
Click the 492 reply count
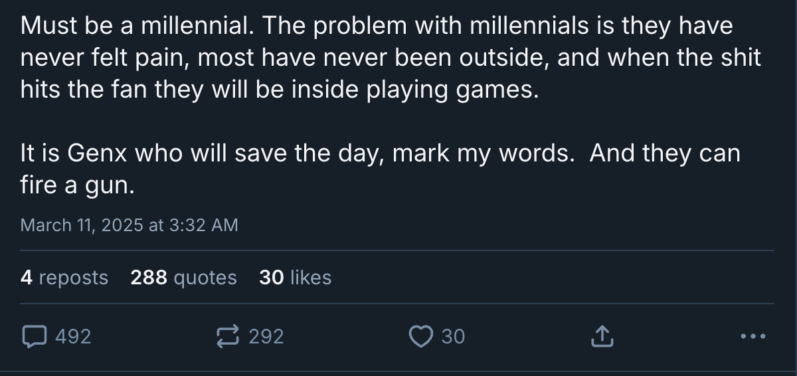tap(72, 337)
